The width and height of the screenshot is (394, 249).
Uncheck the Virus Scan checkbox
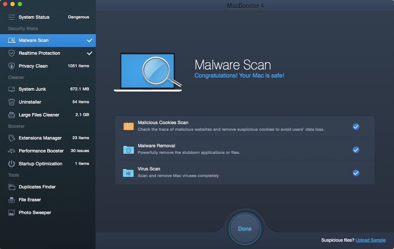[356, 173]
